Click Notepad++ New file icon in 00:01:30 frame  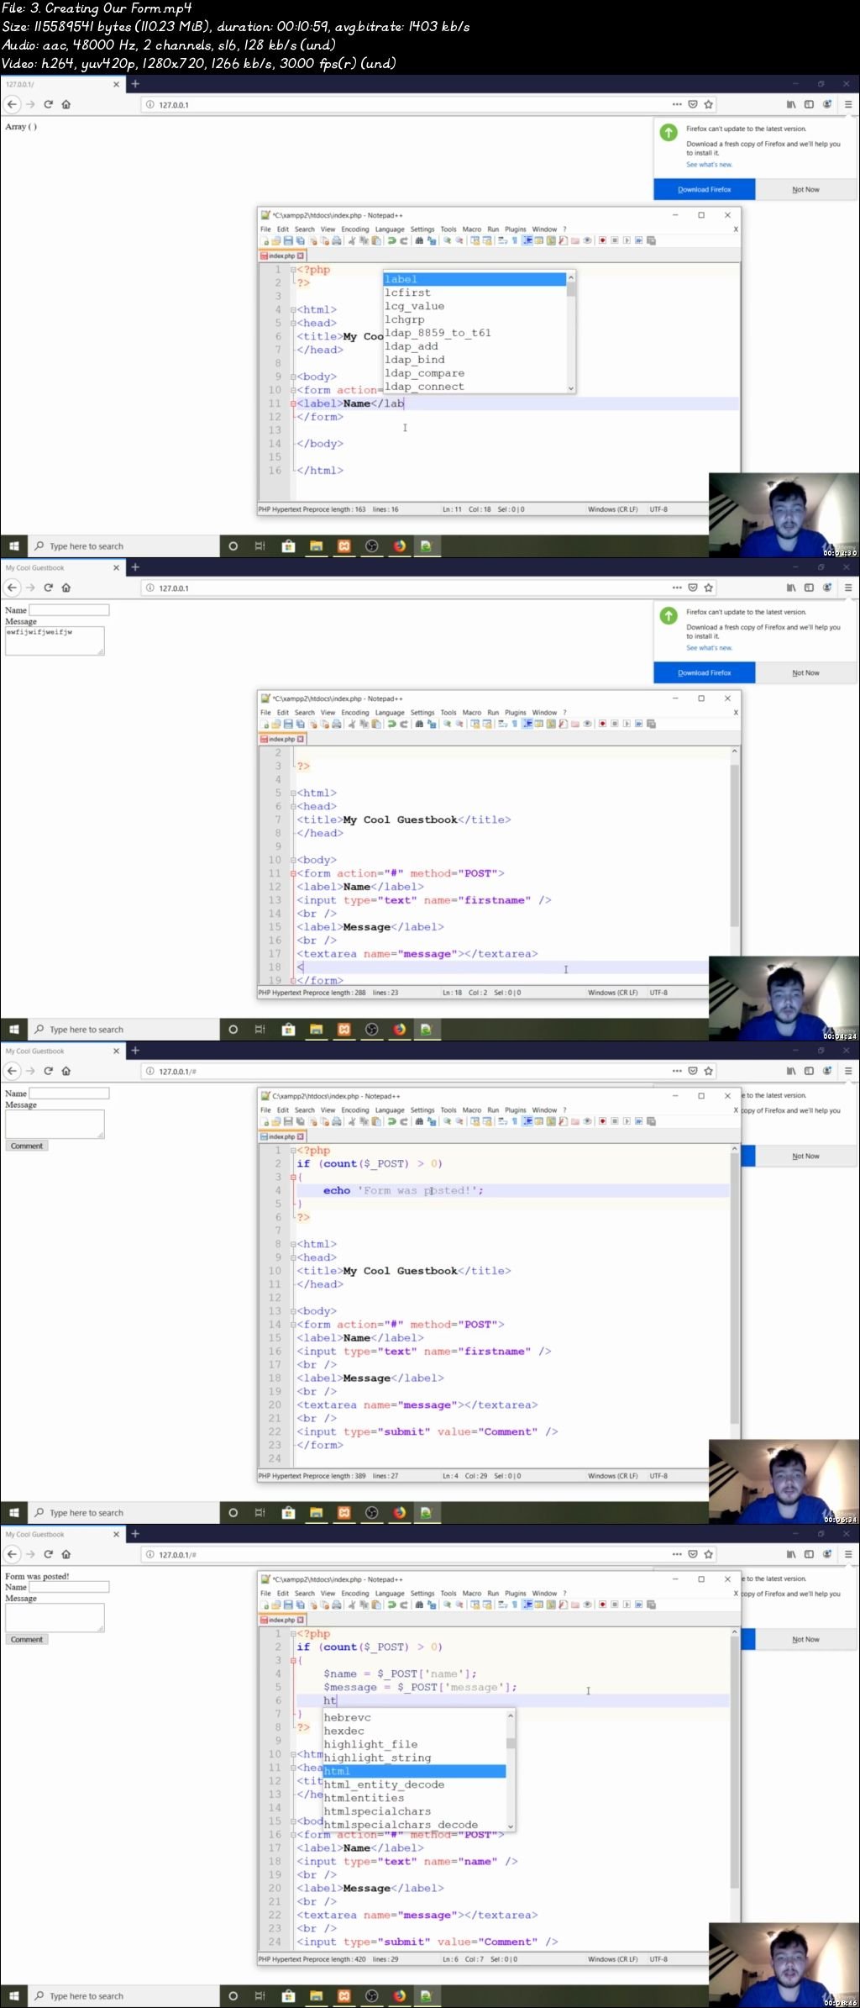264,240
